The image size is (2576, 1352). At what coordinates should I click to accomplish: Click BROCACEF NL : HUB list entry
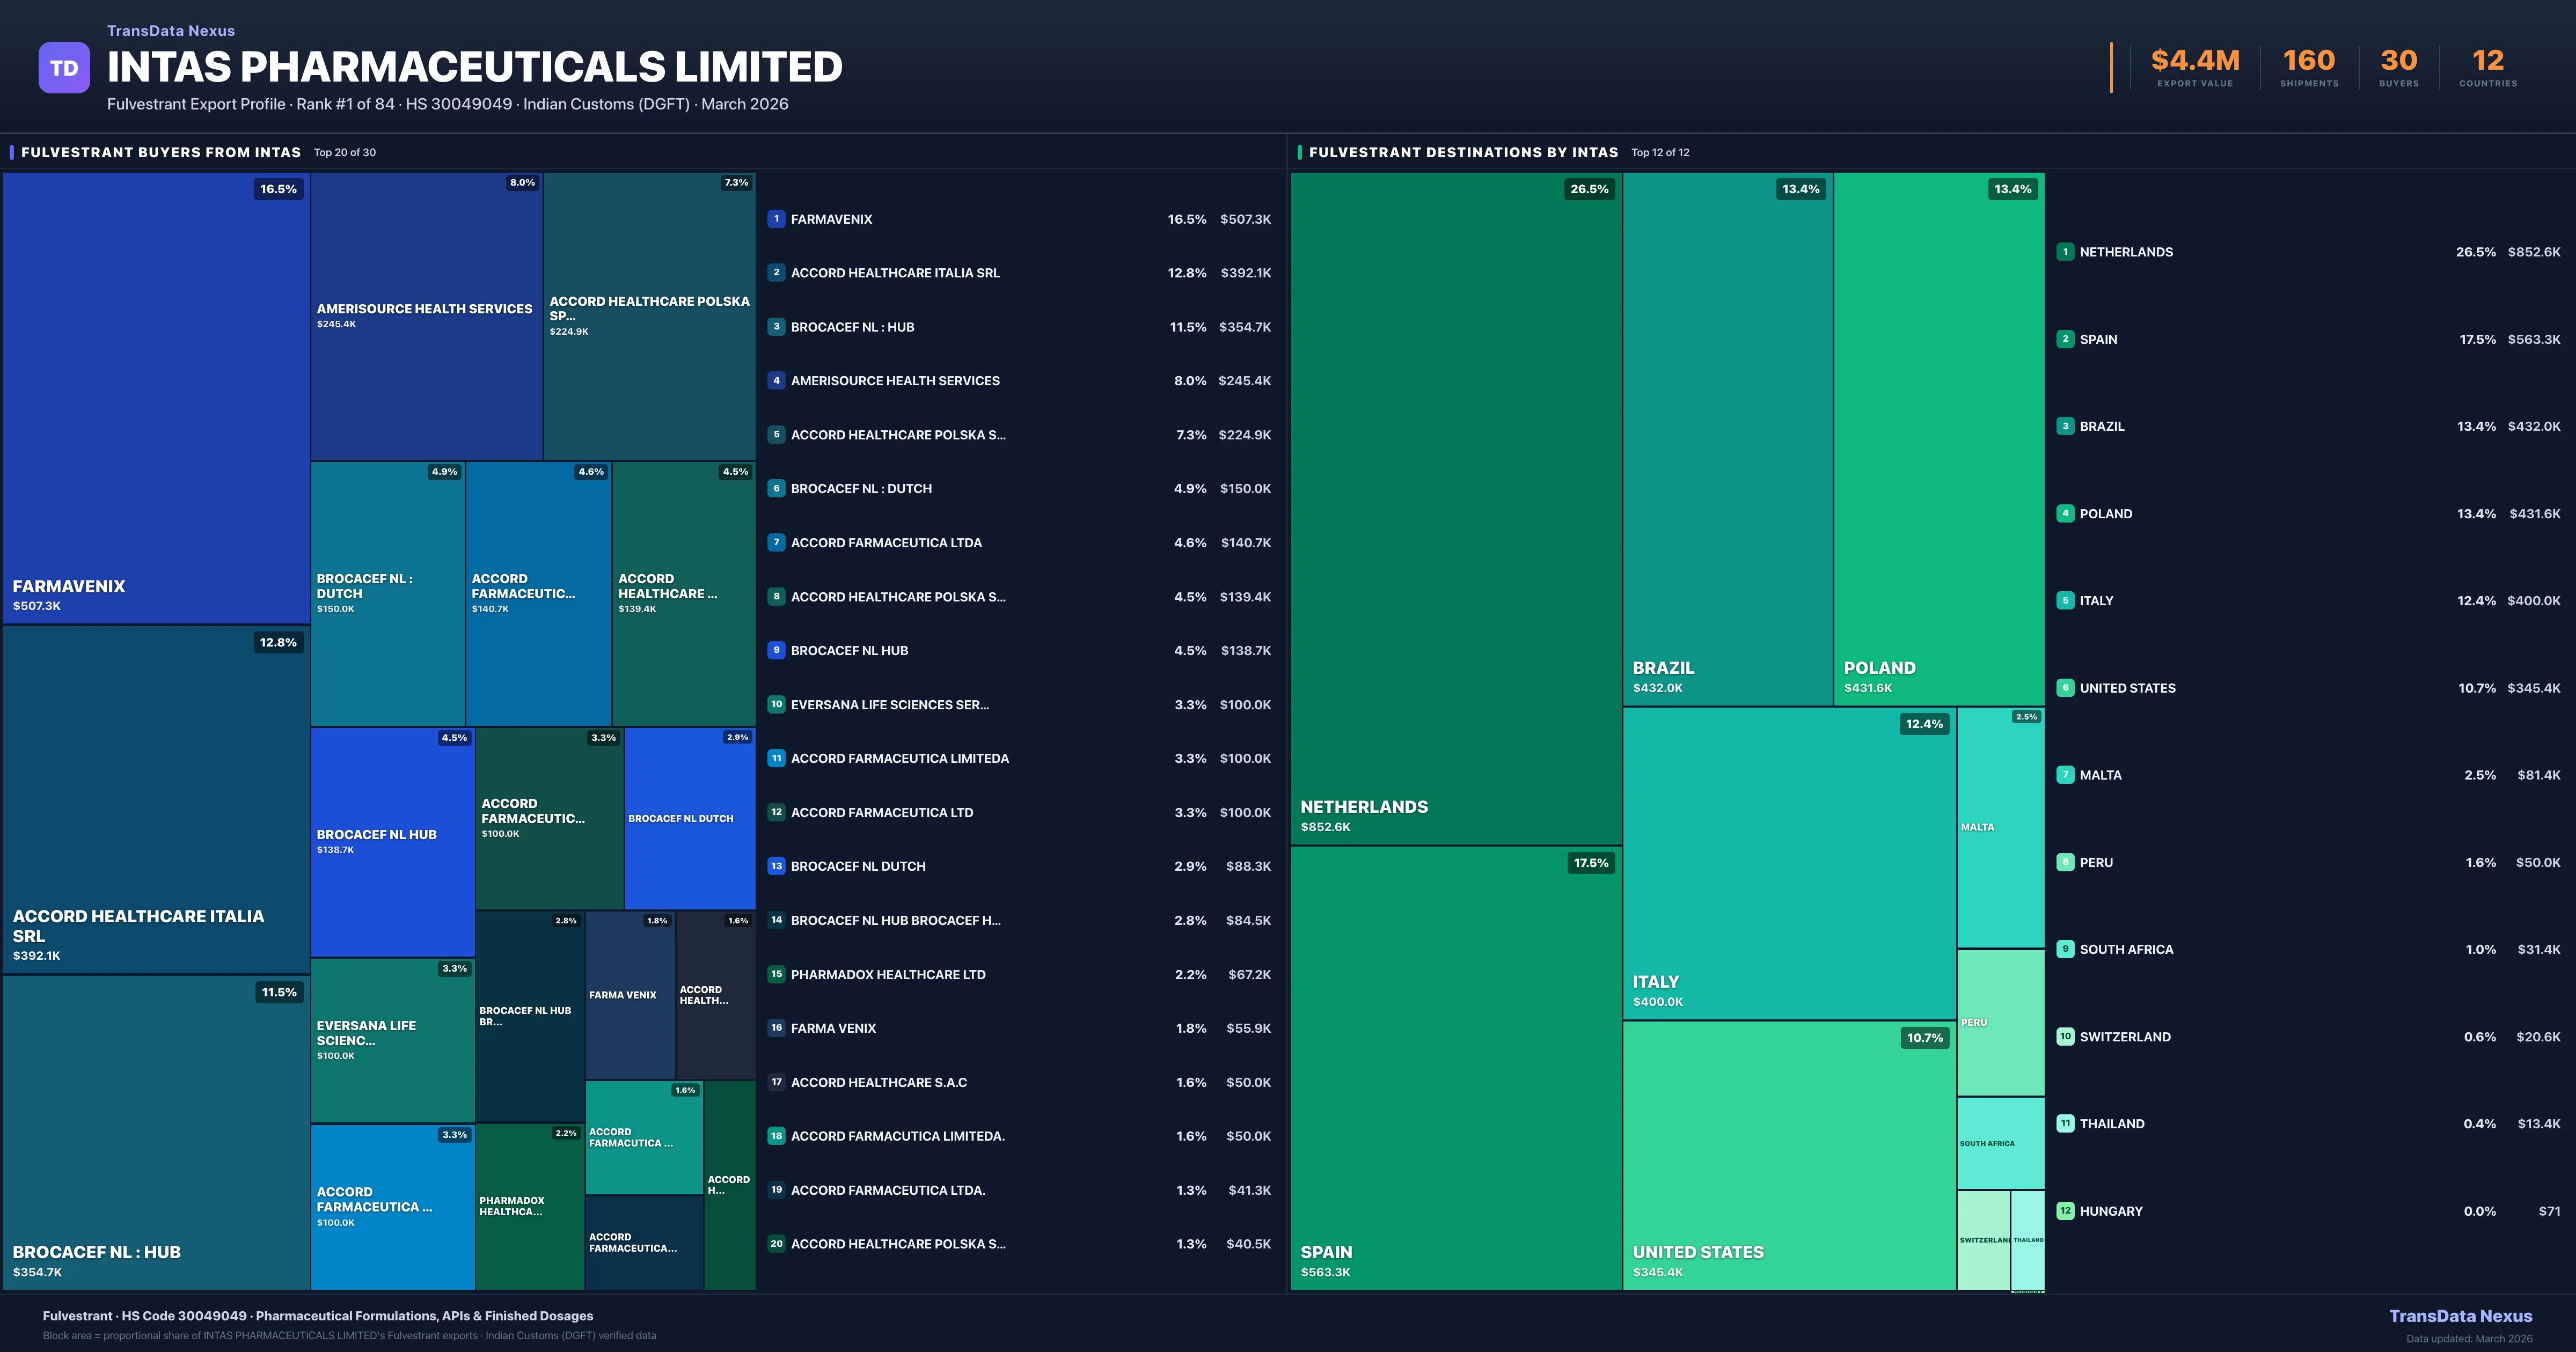pyautogui.click(x=852, y=327)
